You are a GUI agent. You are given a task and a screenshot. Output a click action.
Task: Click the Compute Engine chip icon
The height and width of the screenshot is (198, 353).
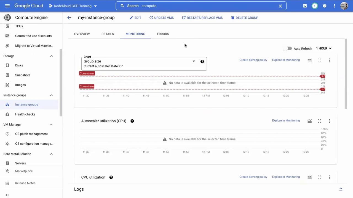(x=7, y=17)
